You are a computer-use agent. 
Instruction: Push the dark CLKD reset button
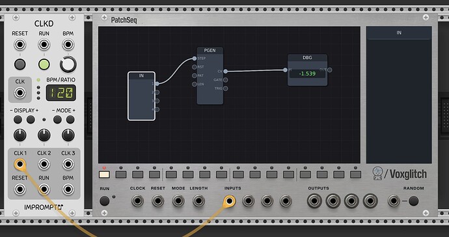pos(20,64)
